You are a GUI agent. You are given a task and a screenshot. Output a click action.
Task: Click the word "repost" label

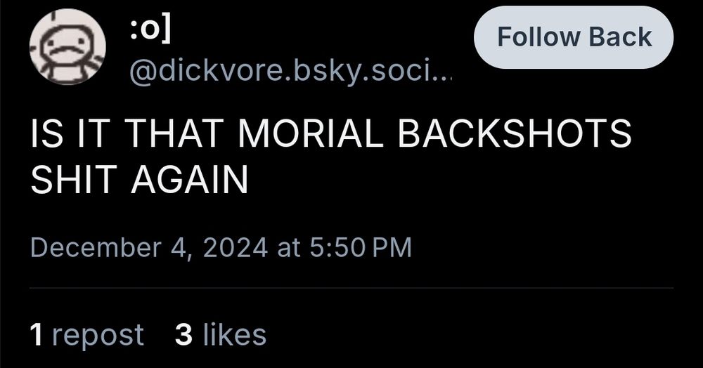pyautogui.click(x=98, y=336)
